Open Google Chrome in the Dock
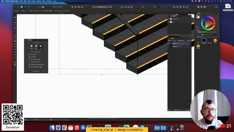This screenshot has width=234, height=132. [64, 128]
